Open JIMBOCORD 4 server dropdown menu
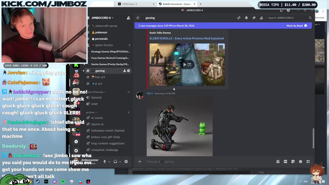The width and height of the screenshot is (329, 185). click(x=102, y=18)
